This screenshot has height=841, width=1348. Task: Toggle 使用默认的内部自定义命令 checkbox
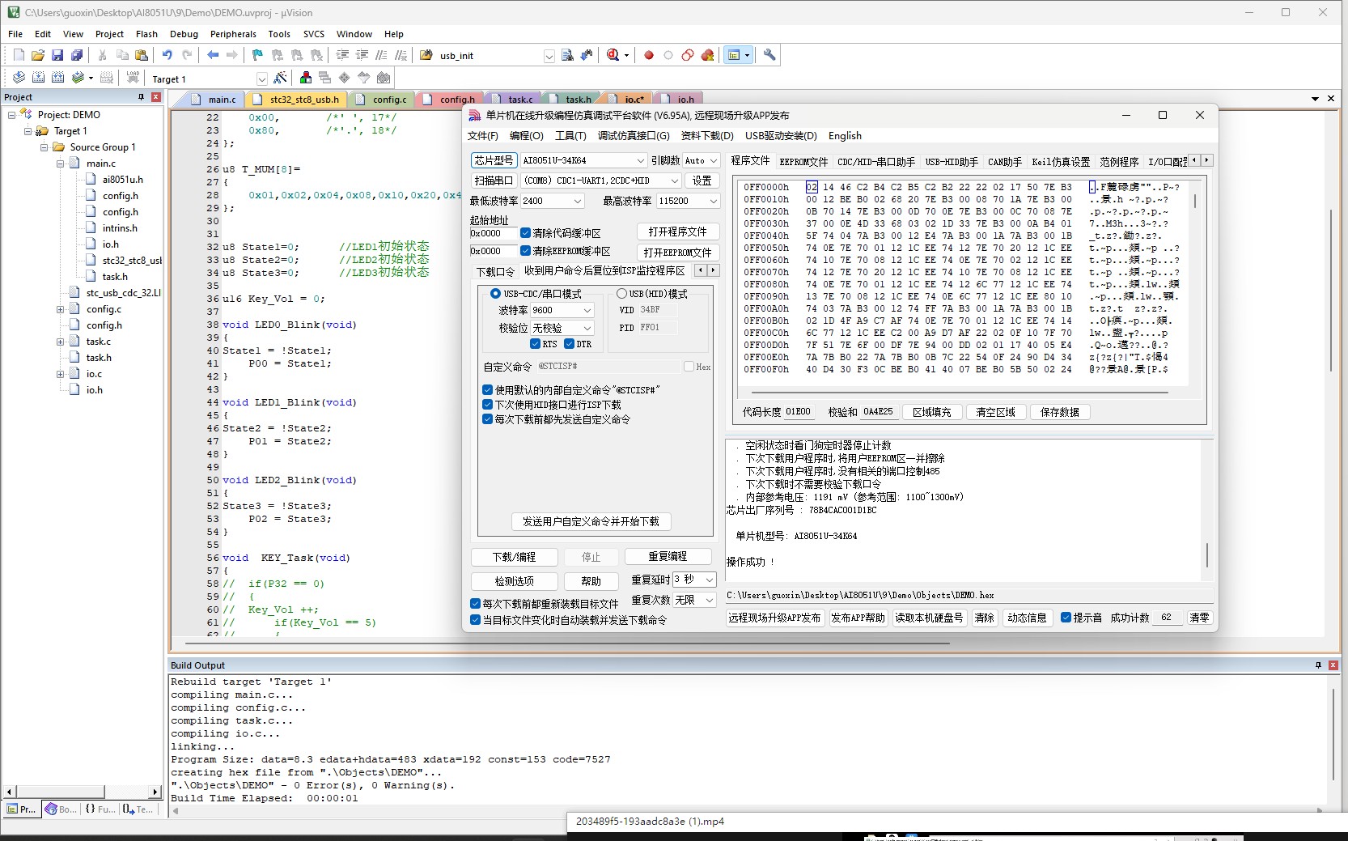point(487,390)
